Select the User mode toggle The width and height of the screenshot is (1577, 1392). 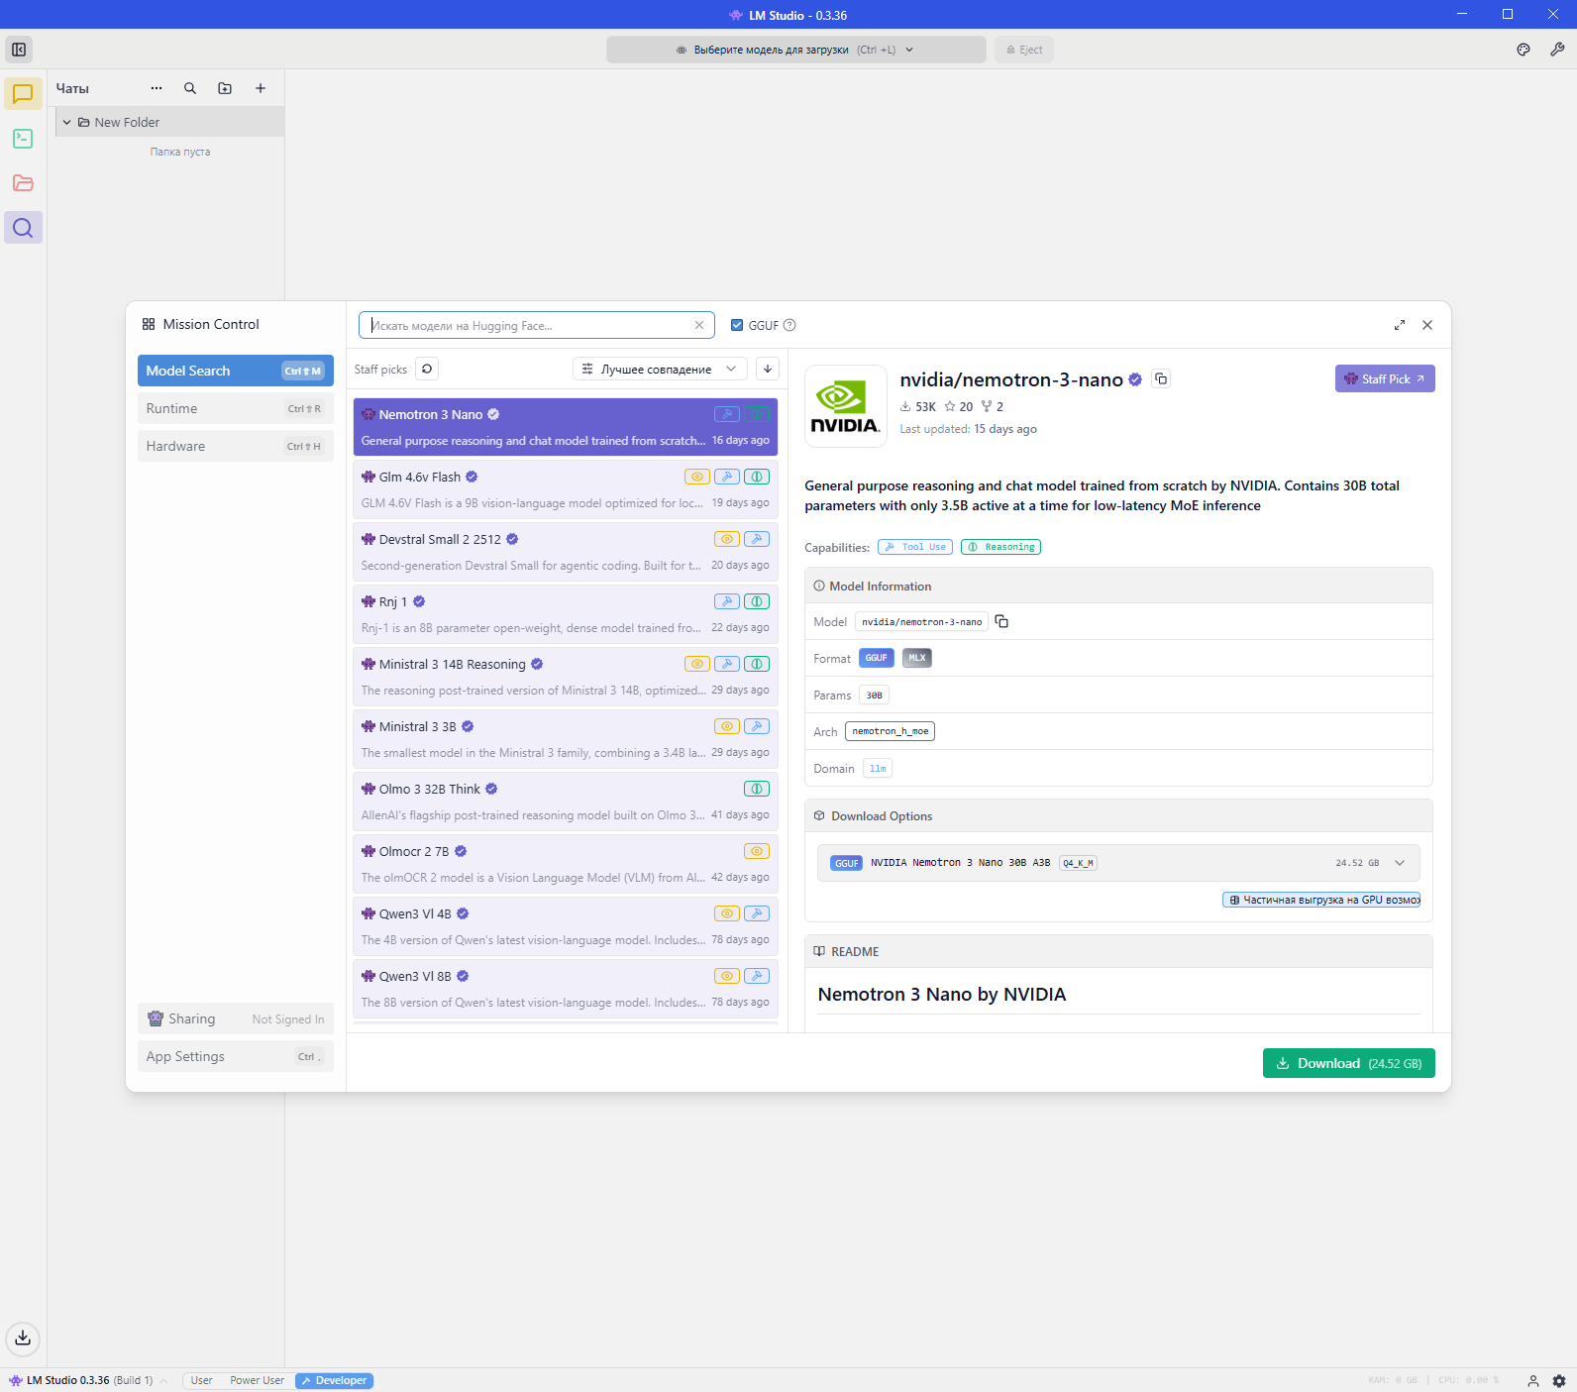[x=201, y=1380]
